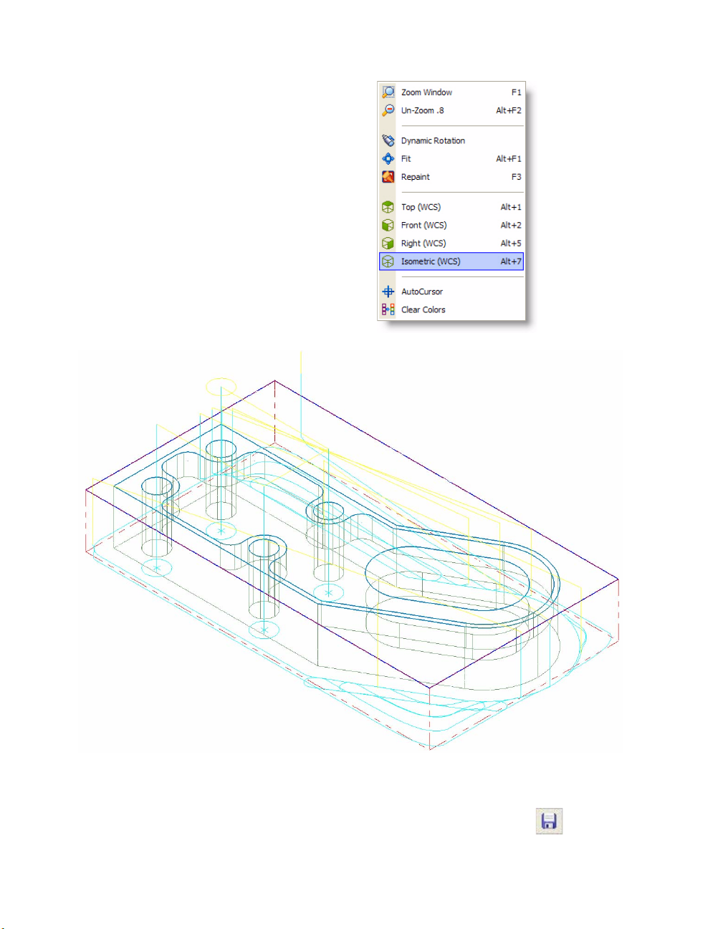Click the Repaint icon
The image size is (723, 929).
tap(388, 177)
